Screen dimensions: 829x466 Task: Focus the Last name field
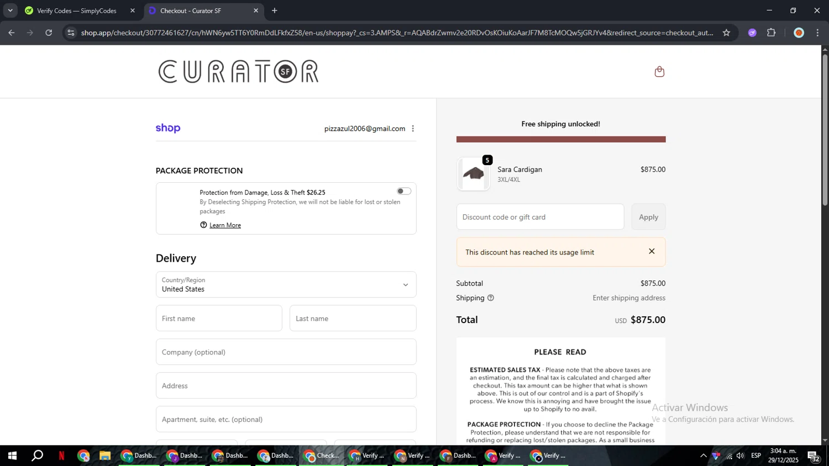[x=353, y=319]
